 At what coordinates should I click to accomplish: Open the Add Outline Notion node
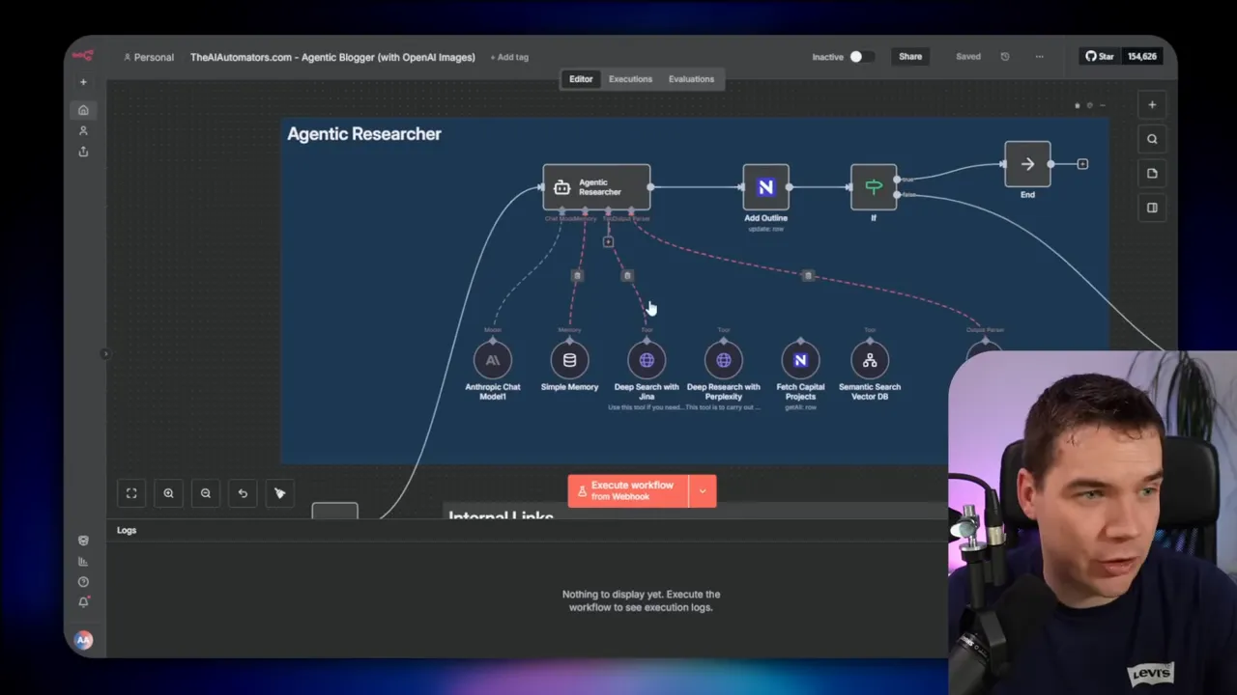(x=765, y=187)
